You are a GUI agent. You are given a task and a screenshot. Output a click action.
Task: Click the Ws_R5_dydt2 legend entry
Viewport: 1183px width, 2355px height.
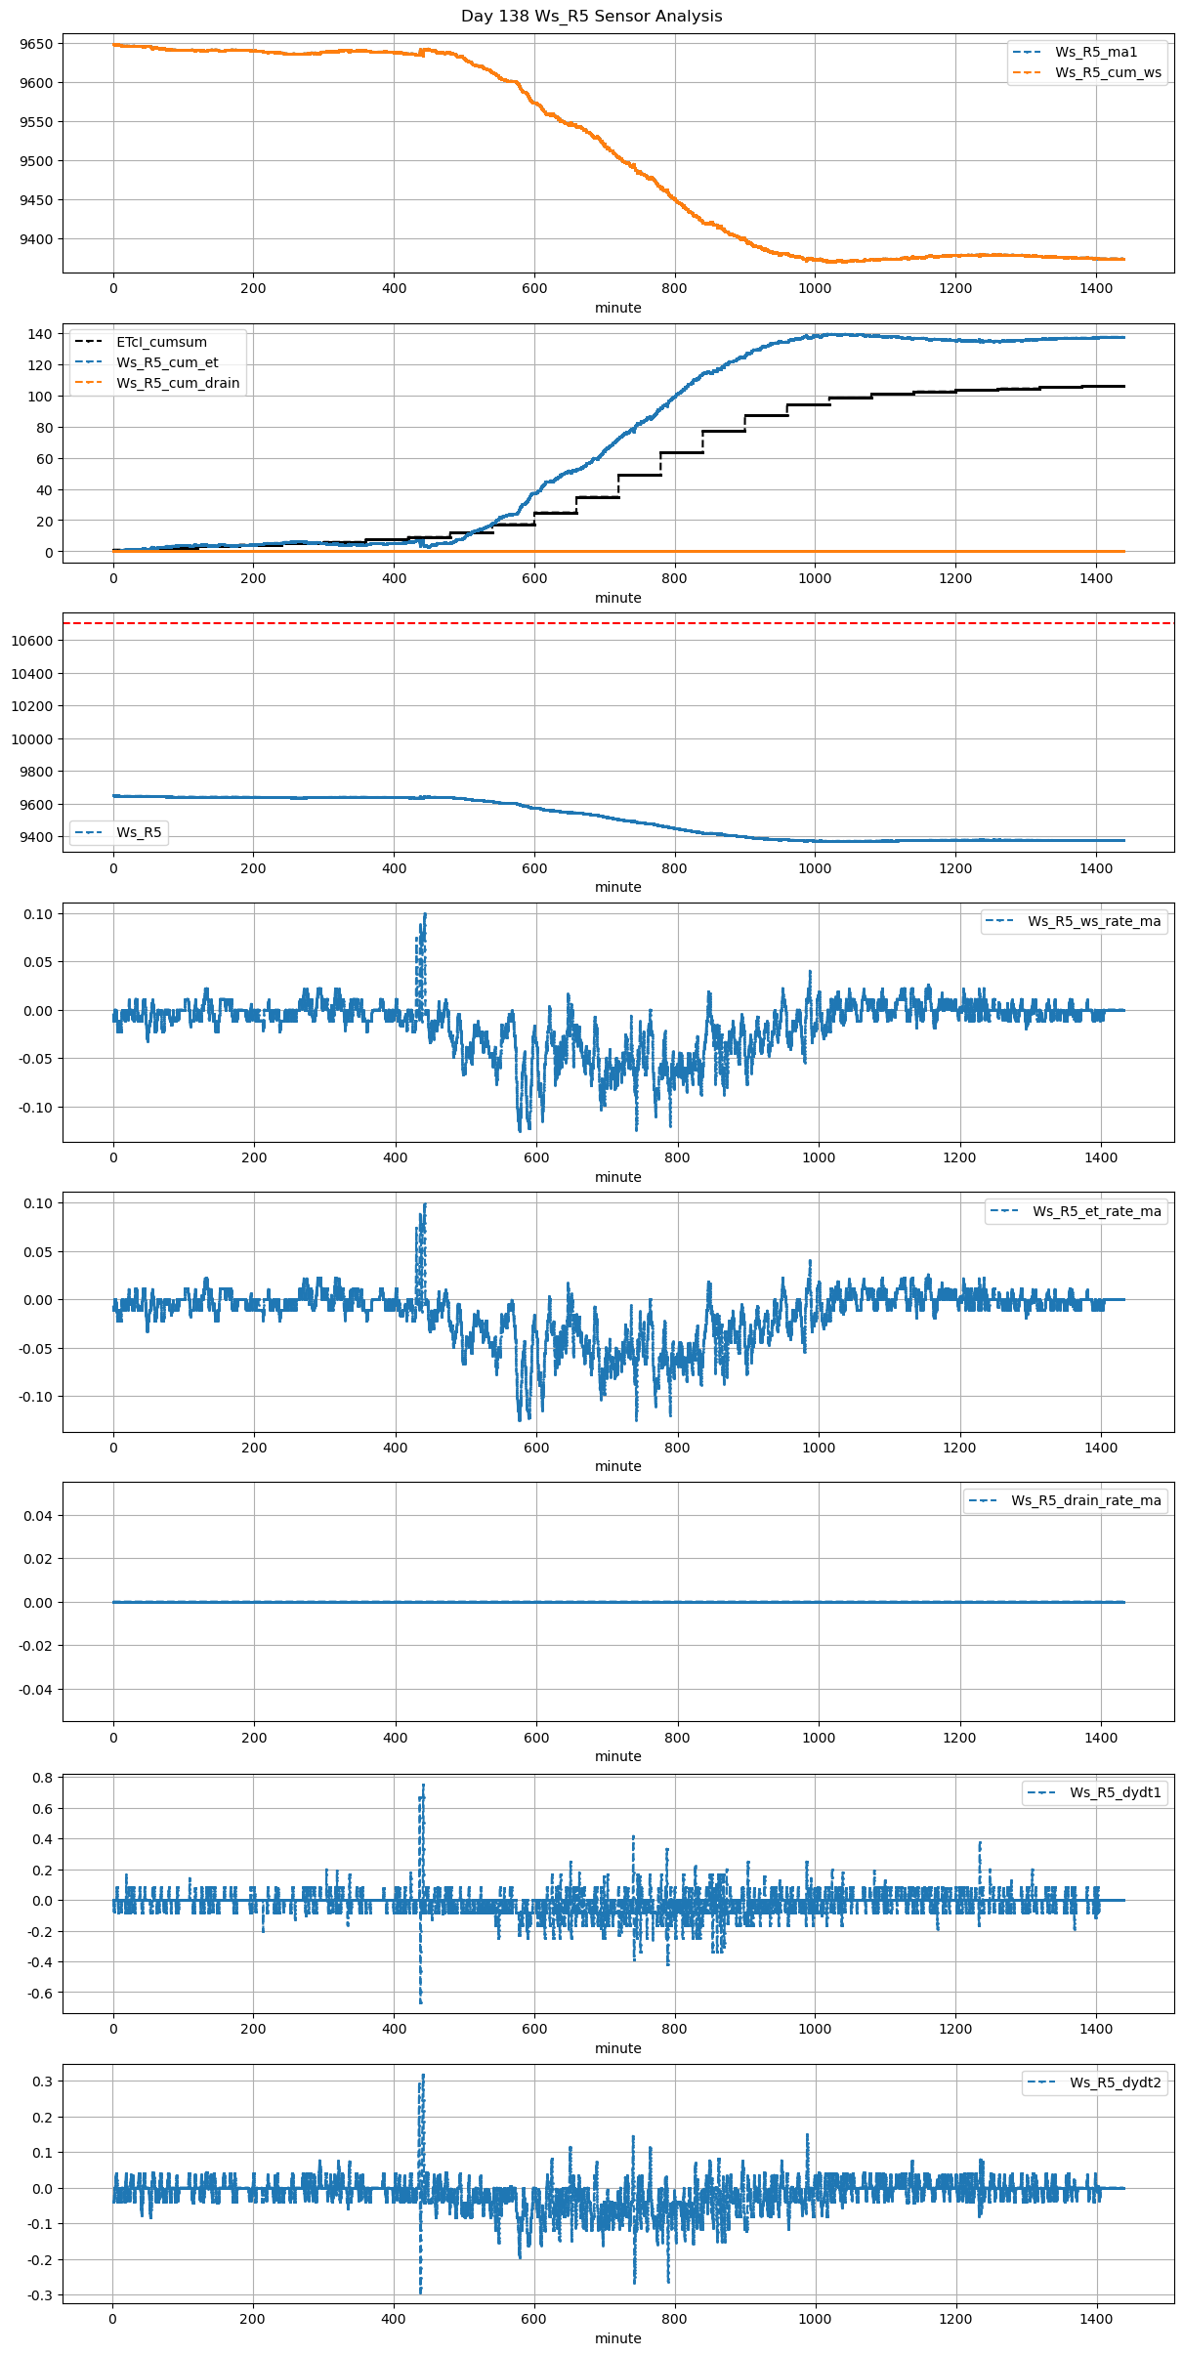(x=1115, y=2083)
